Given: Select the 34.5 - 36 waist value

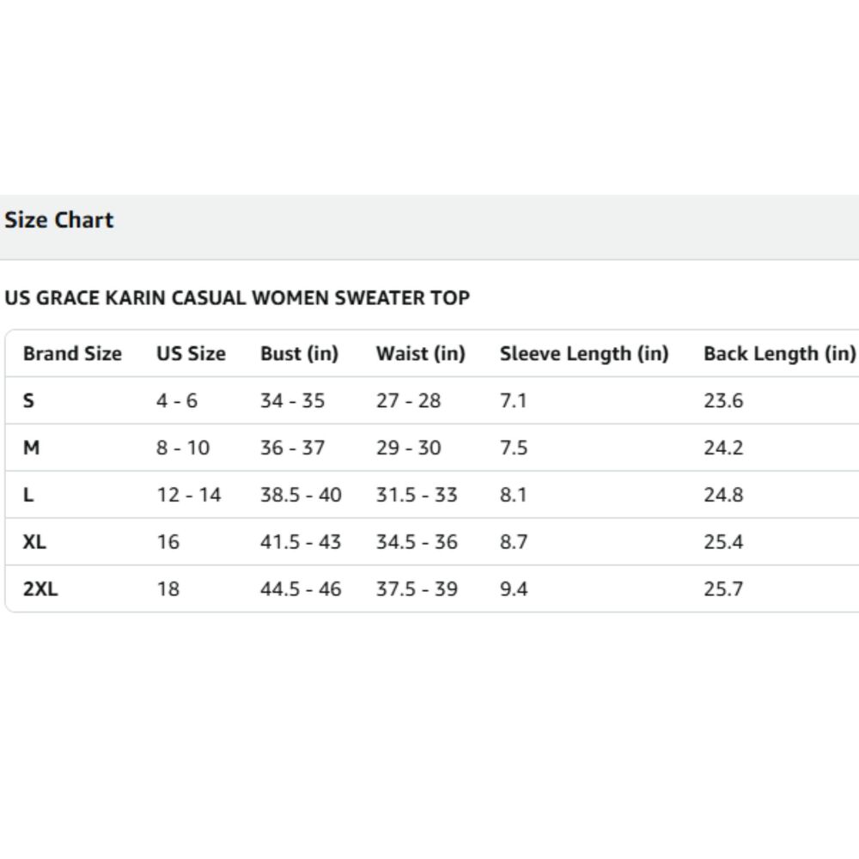Looking at the screenshot, I should tap(417, 542).
